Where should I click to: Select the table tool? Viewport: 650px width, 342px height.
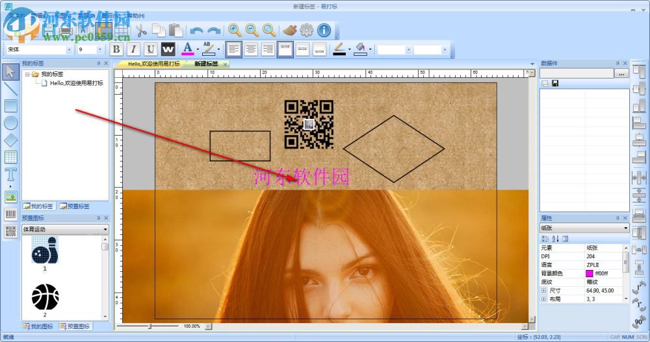(10, 157)
